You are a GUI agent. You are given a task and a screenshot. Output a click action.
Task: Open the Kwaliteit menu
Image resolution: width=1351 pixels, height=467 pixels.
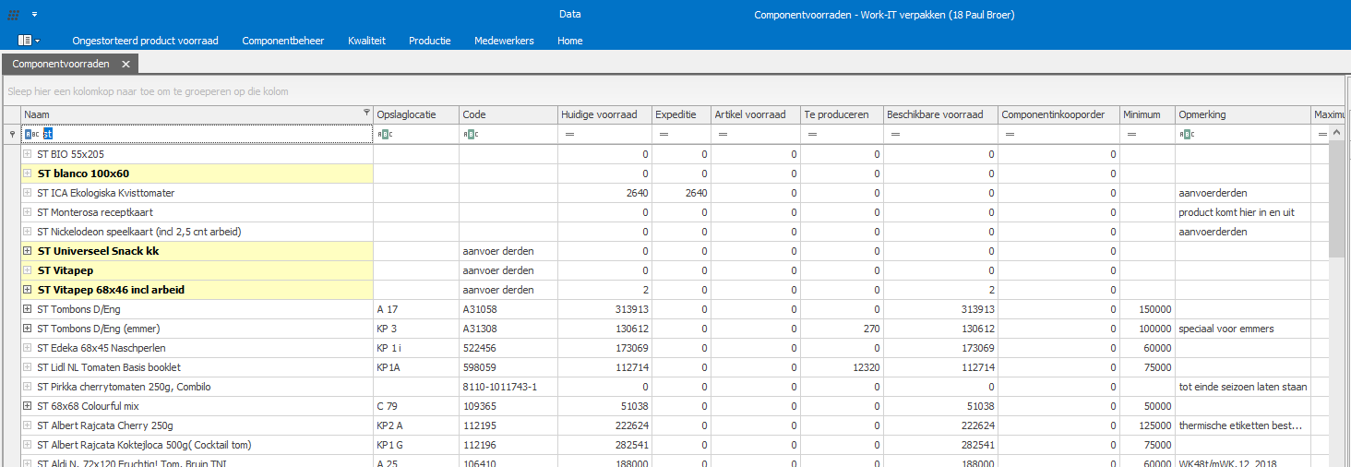[366, 41]
